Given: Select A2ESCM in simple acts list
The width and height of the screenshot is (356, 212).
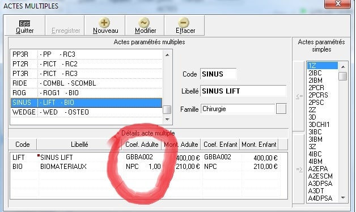Looking at the screenshot, I should (323, 176).
